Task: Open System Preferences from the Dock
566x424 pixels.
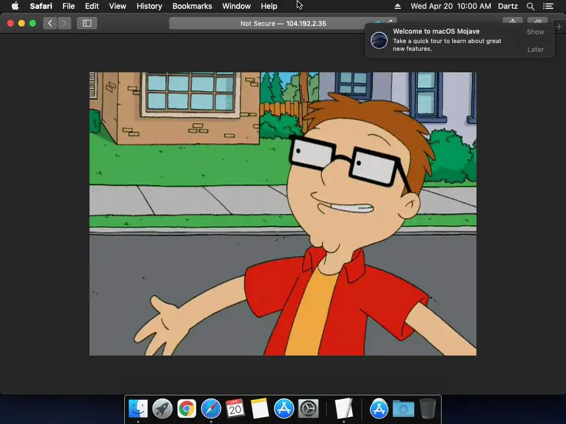Action: (x=308, y=409)
